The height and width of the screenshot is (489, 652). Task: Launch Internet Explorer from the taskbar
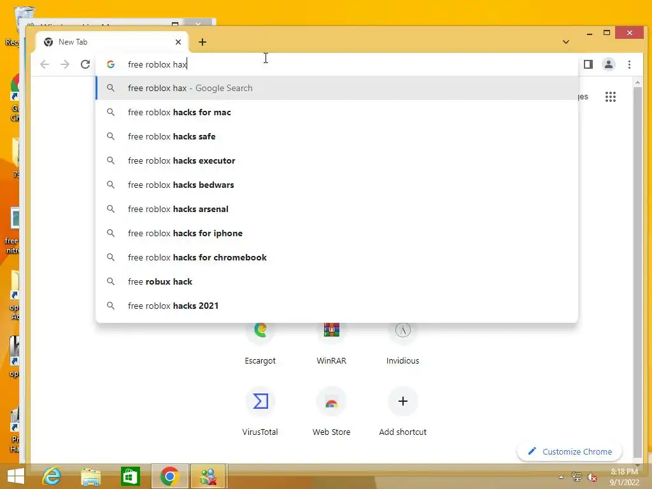(52, 476)
